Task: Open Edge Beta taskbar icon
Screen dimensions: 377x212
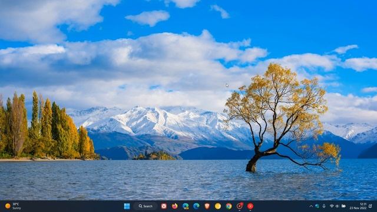Action: point(186,206)
